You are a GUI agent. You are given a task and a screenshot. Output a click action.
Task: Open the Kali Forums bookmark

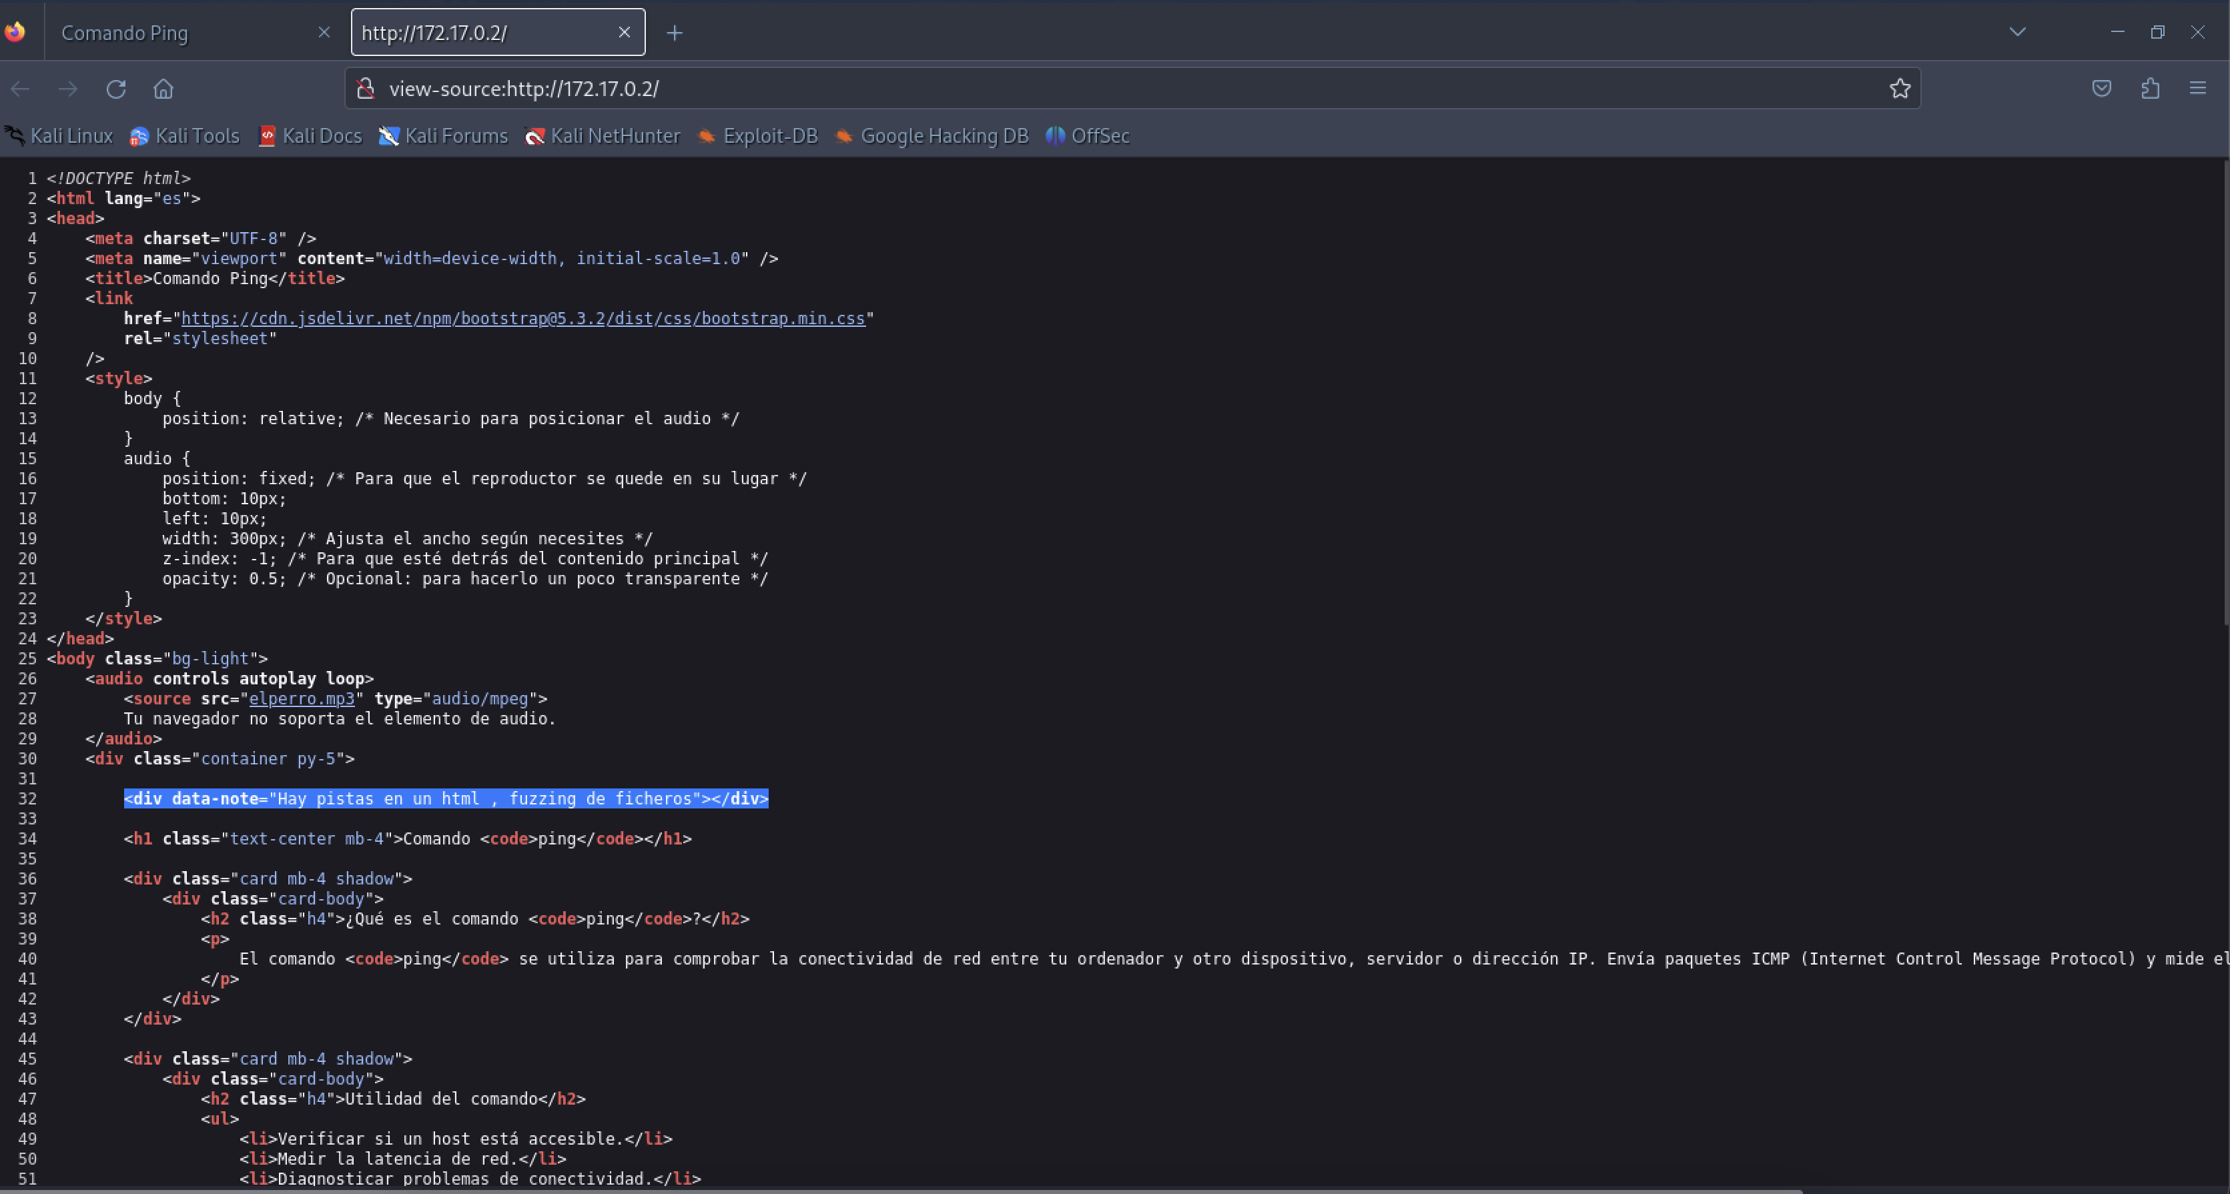(443, 136)
